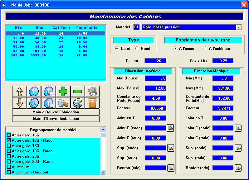Check the Acier galv. 18G checkbox
The height and width of the screenshot is (180, 249).
click(x=9, y=146)
